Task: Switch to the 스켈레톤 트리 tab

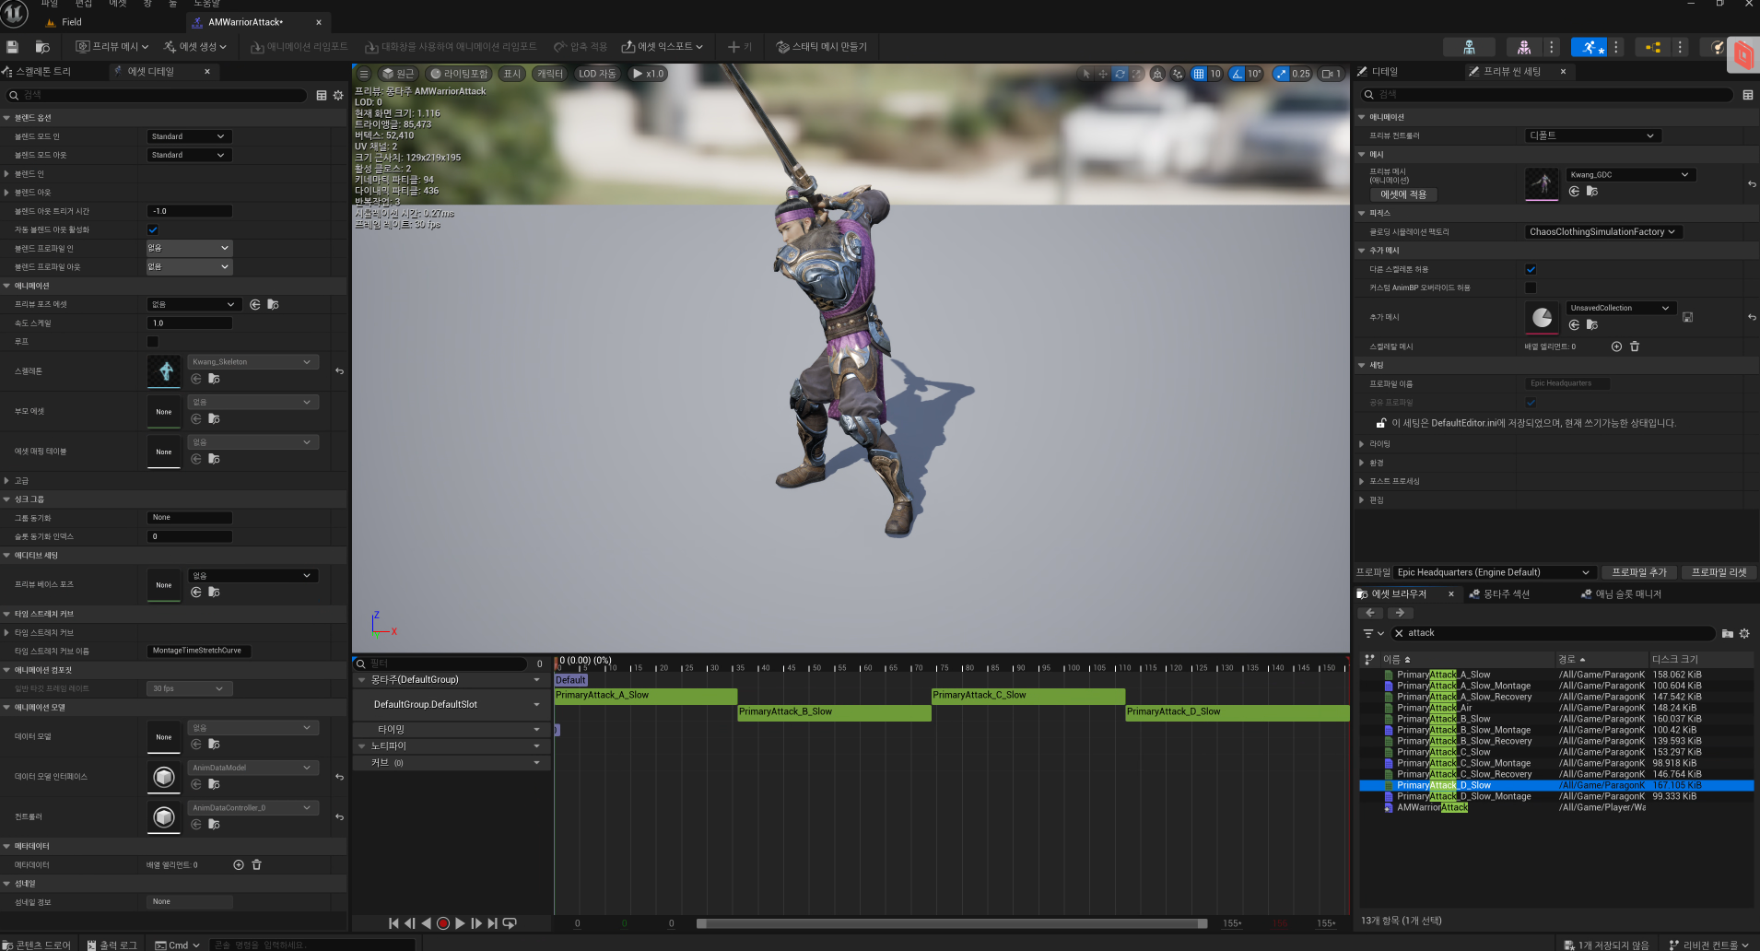Action: tap(42, 71)
